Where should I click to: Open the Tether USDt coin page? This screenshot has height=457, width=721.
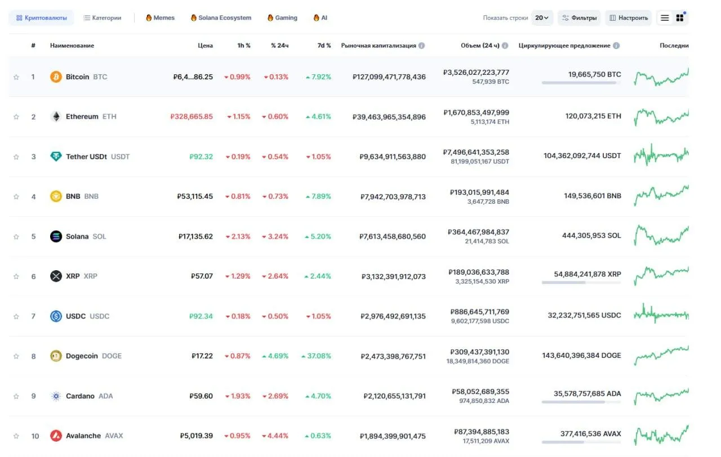point(98,156)
